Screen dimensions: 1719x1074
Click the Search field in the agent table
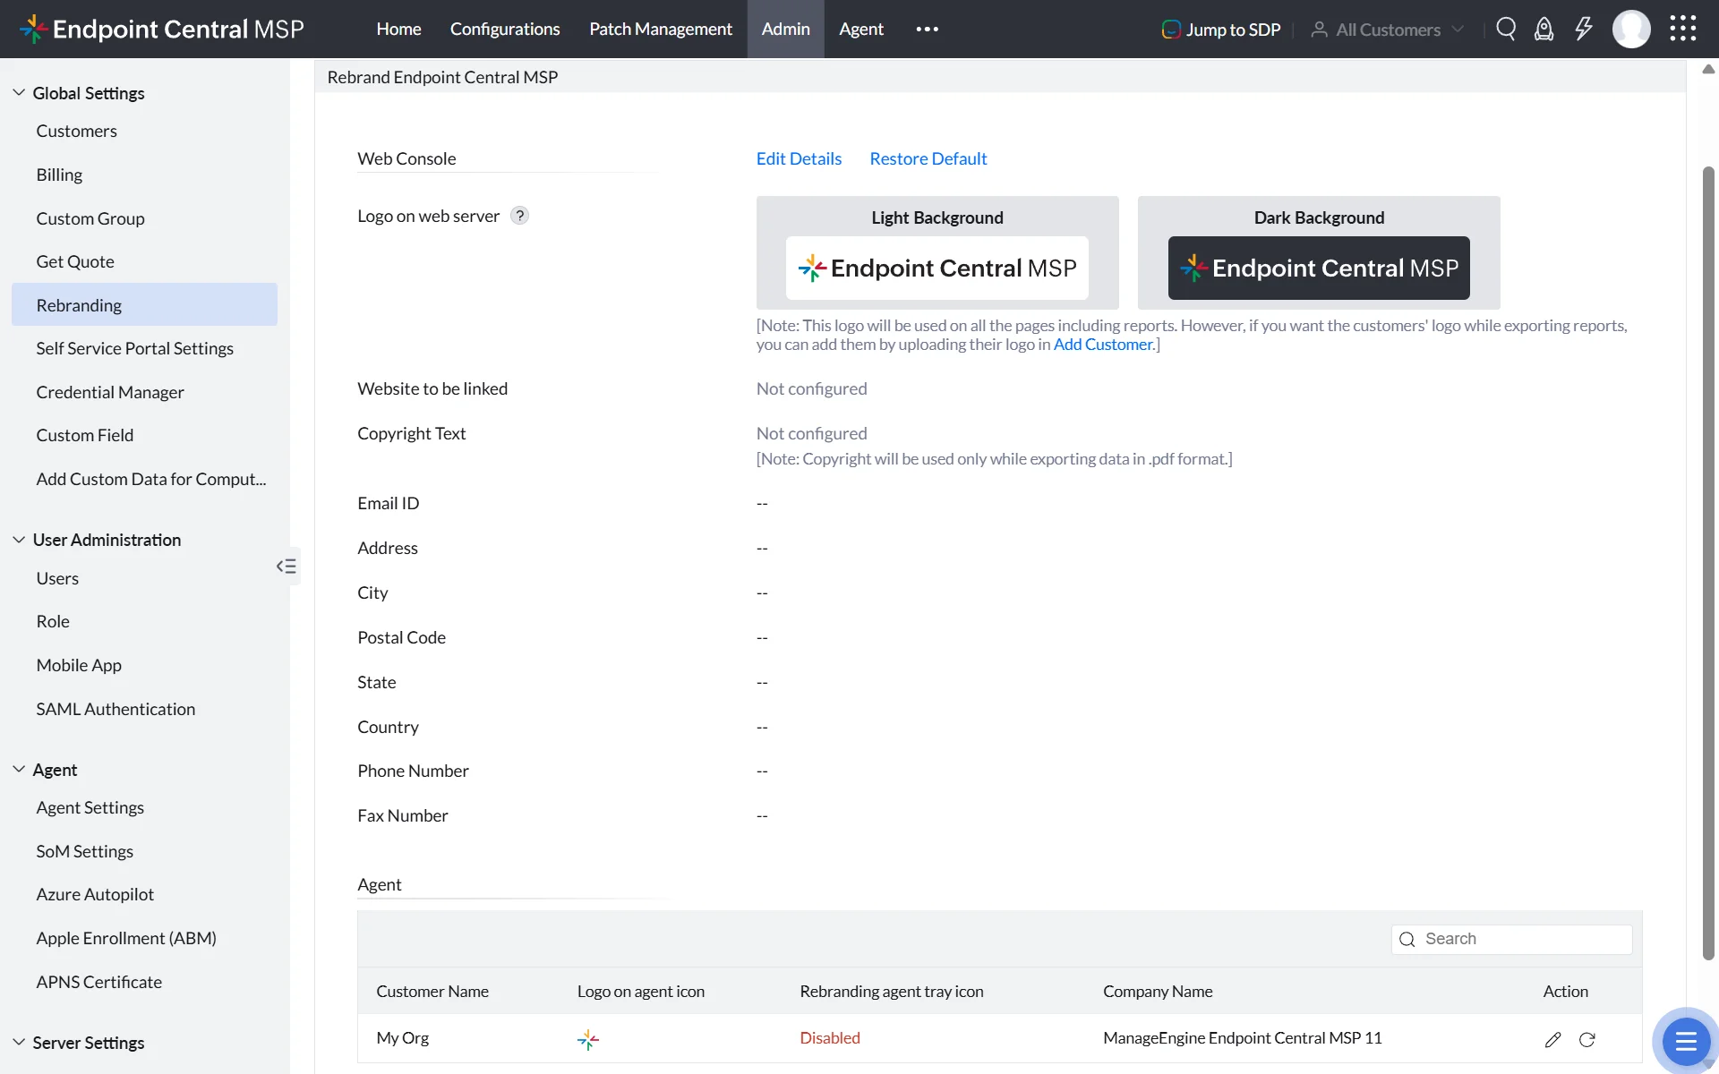(1511, 939)
